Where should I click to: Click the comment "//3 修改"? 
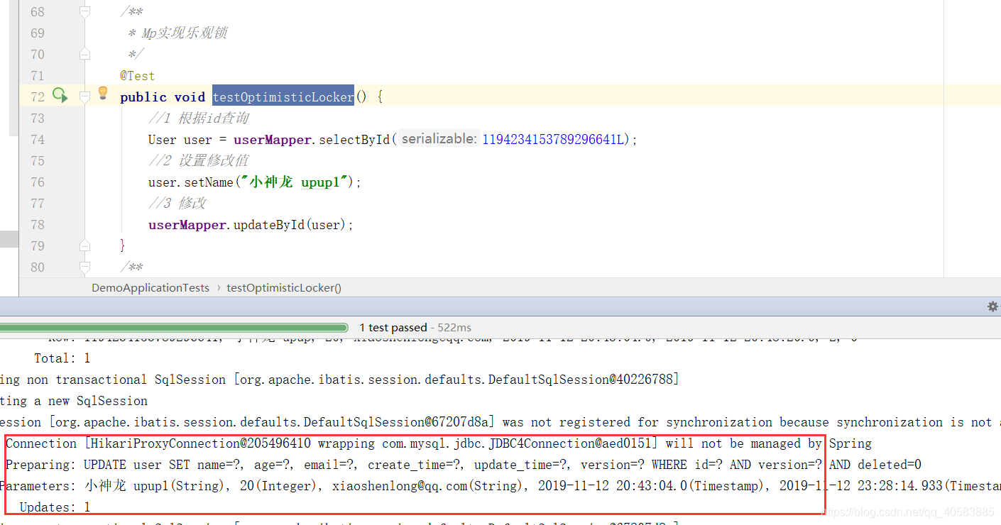coord(177,203)
